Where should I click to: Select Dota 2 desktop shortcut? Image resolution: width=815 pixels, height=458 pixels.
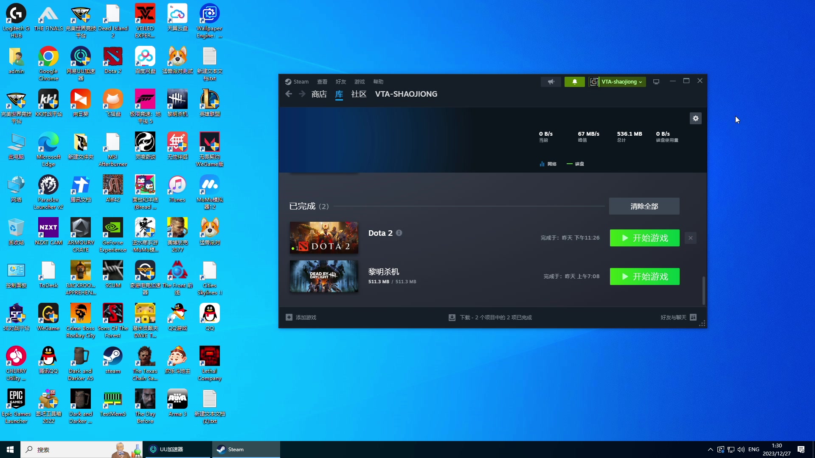coord(113,61)
